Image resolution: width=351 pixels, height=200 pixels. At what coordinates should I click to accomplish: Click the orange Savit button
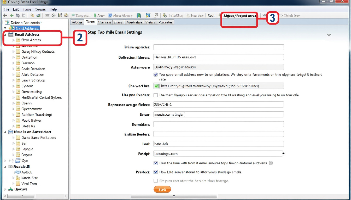tap(162, 189)
